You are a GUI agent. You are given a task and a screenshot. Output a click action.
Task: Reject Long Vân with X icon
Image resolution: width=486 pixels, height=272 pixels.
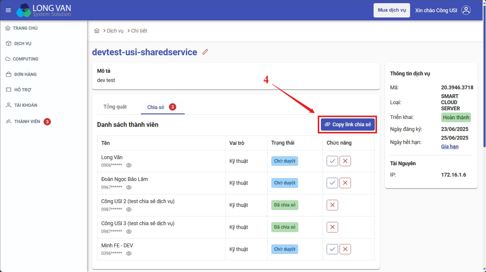click(345, 161)
